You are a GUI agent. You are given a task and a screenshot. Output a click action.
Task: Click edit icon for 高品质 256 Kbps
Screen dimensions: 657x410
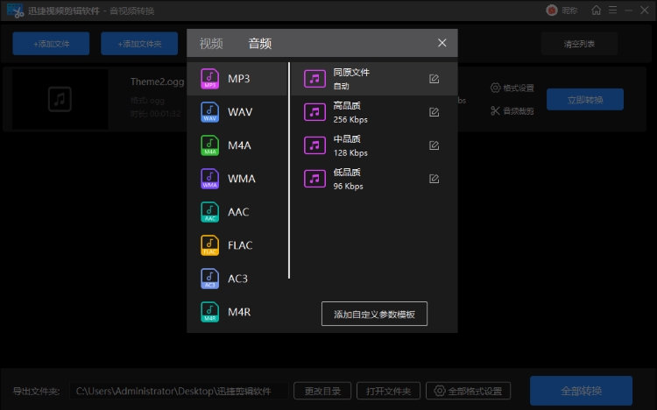(434, 112)
